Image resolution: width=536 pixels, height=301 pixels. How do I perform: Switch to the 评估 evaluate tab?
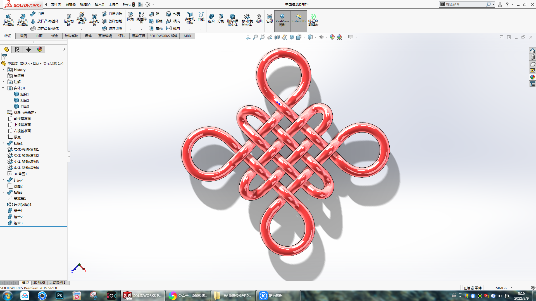(x=122, y=36)
